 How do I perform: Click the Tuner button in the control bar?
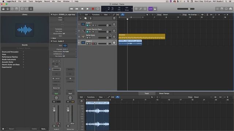[140, 9]
